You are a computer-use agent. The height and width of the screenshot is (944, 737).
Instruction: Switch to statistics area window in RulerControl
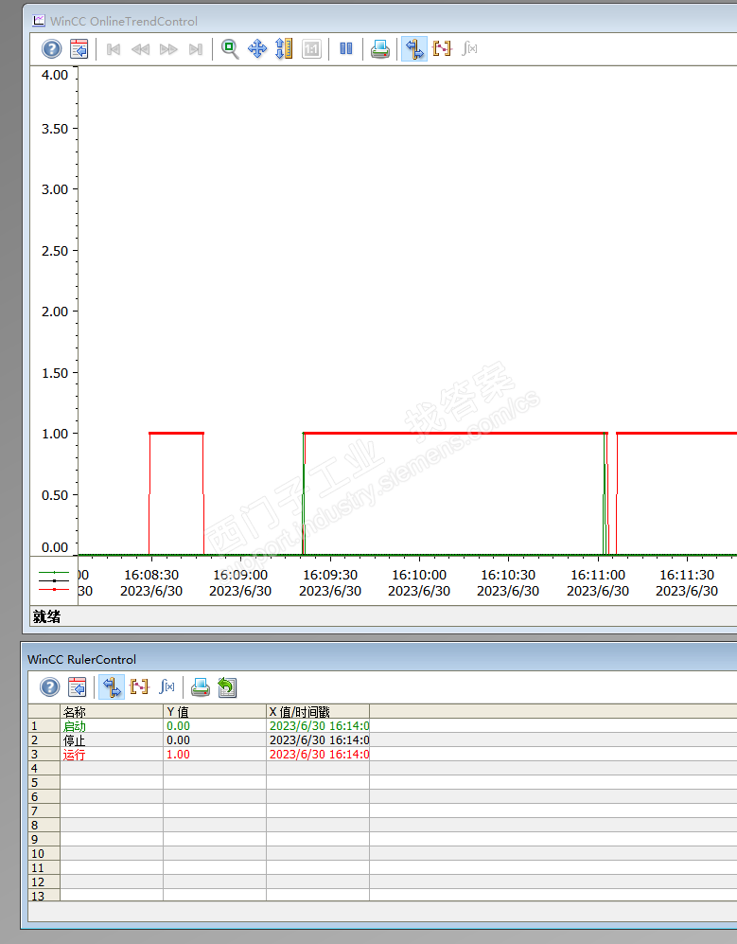coord(140,686)
